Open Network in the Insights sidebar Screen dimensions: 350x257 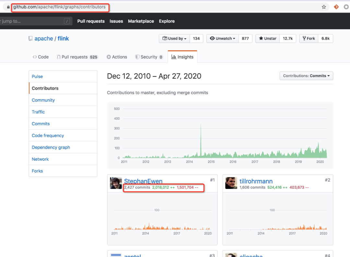click(63, 159)
